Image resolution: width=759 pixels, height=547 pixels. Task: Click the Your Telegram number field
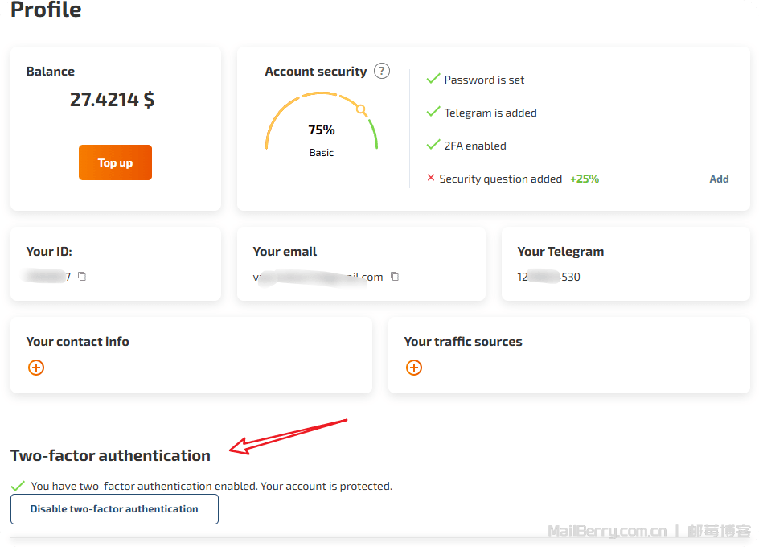(548, 277)
